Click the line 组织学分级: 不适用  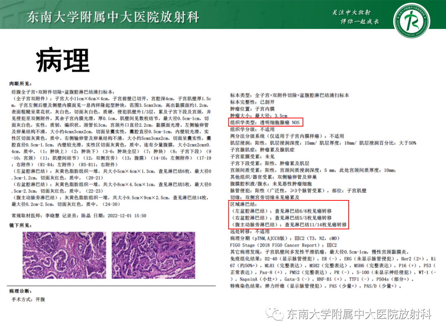coord(252,129)
